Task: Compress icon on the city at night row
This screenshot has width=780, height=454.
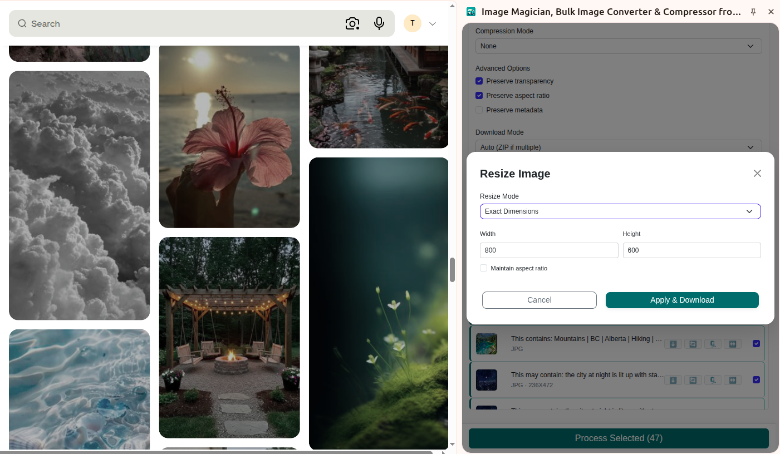Action: [713, 380]
